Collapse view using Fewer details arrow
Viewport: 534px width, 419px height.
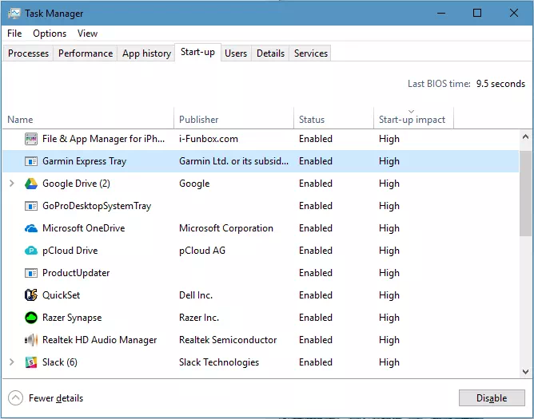[15, 397]
